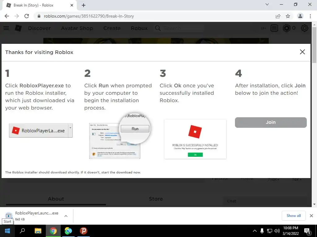Click the page scrollbar thumb
This screenshot has width=317, height=237.
[315, 45]
